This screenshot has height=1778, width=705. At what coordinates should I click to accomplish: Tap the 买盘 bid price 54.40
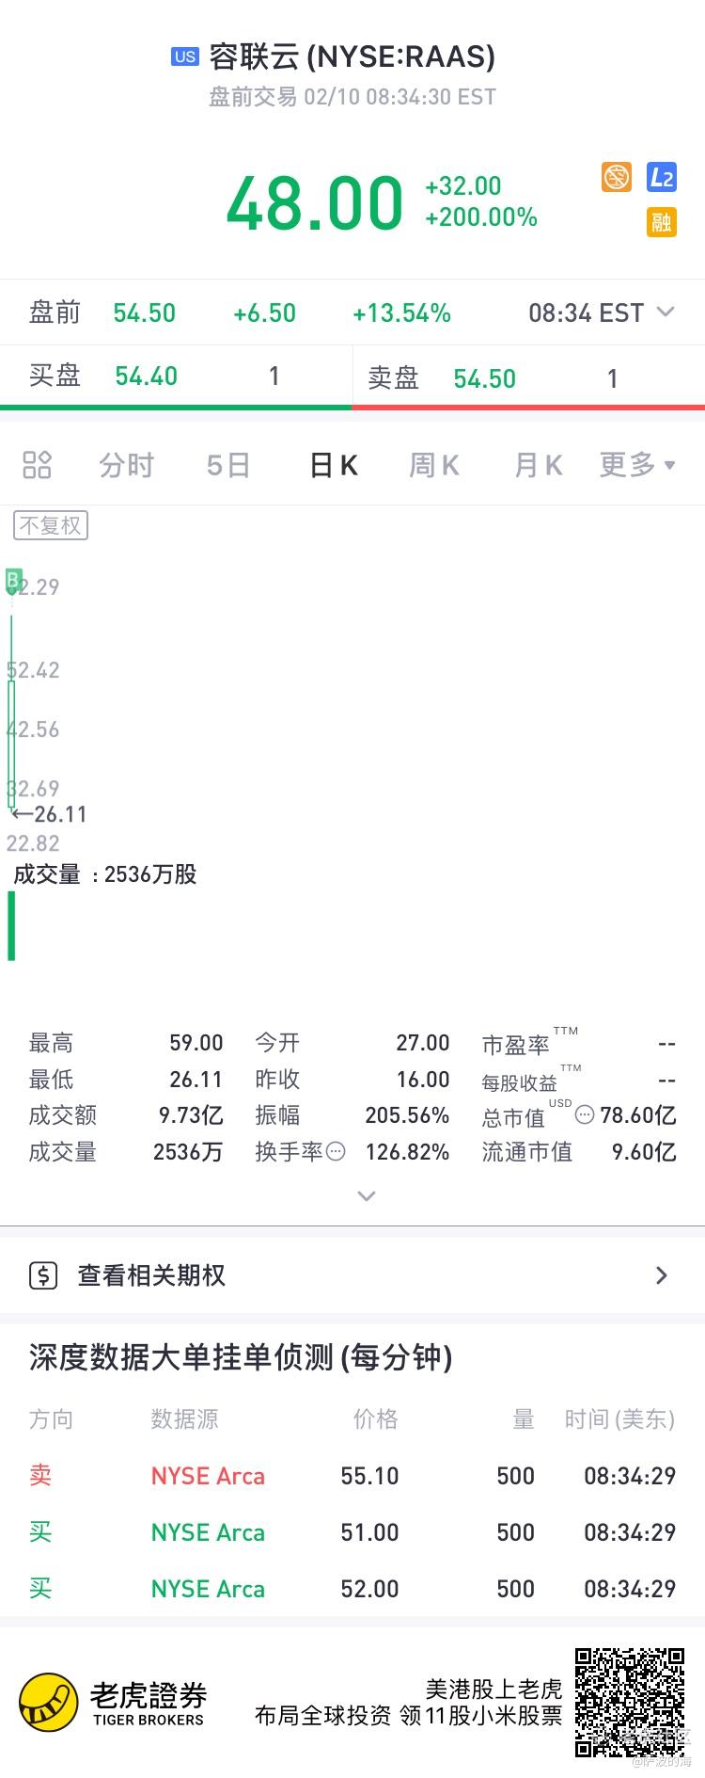[146, 376]
